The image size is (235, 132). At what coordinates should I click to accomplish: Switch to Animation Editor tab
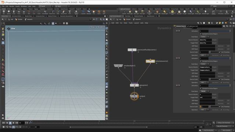[17, 16]
